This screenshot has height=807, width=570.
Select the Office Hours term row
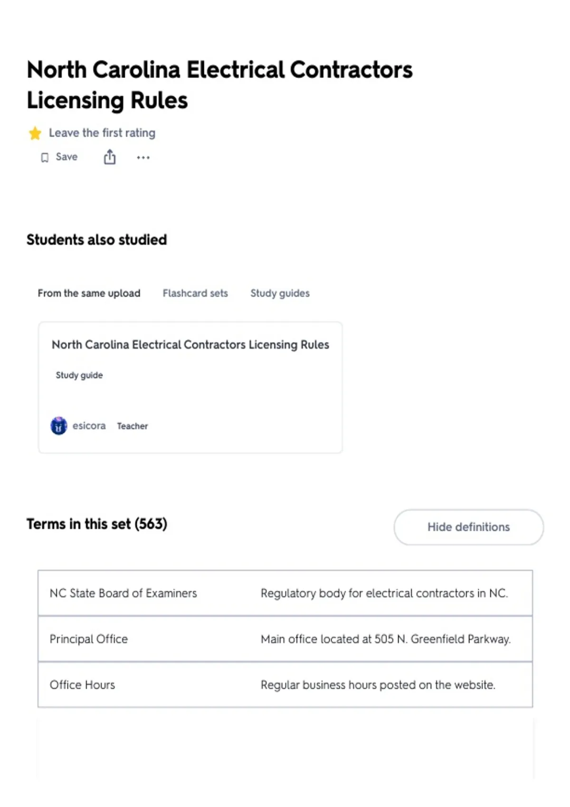285,685
